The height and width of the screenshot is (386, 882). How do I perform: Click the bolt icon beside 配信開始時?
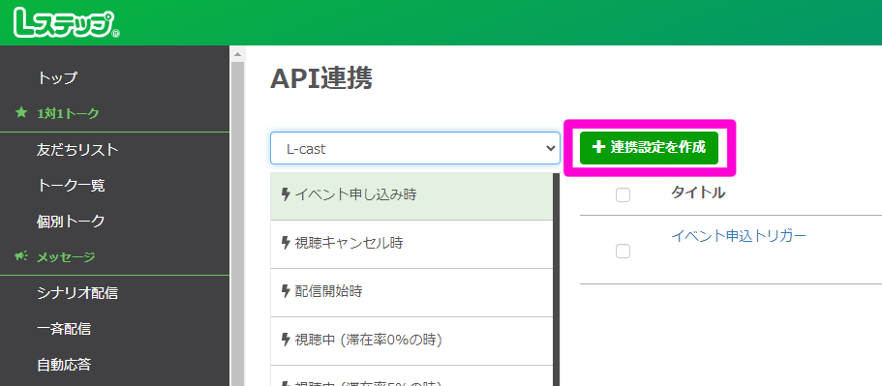tap(286, 291)
